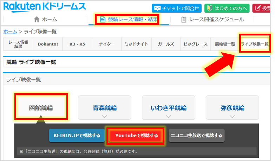
Task: Click the document icon beside 競輪レース情報・結果
Action: (x=103, y=20)
